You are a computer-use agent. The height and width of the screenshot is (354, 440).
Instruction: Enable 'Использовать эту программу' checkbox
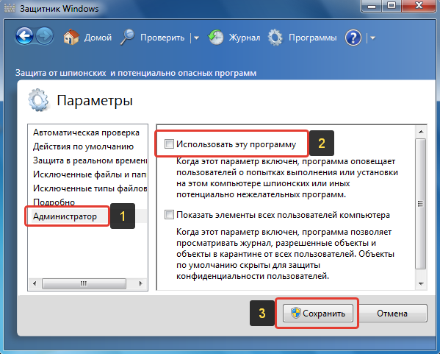[x=169, y=144]
